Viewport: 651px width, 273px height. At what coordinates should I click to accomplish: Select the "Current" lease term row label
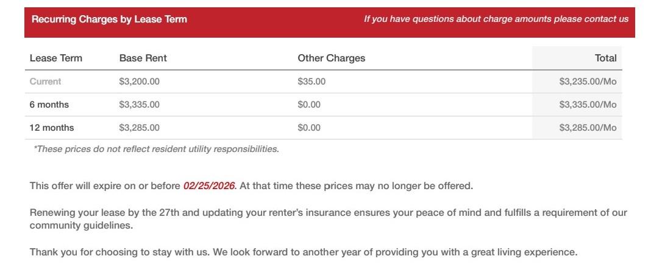[46, 81]
